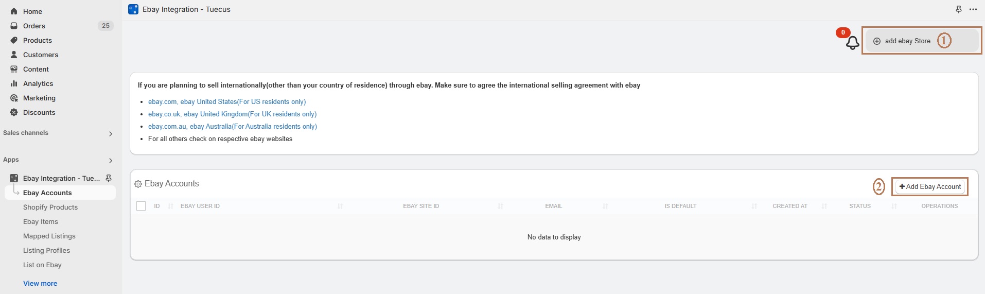Open the Shopify Products page

click(x=50, y=207)
